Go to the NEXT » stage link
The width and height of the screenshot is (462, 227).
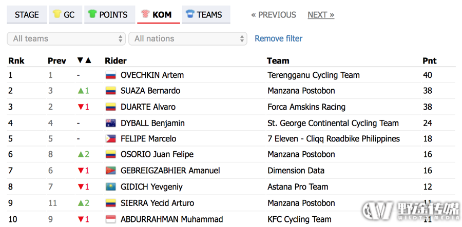(x=321, y=15)
